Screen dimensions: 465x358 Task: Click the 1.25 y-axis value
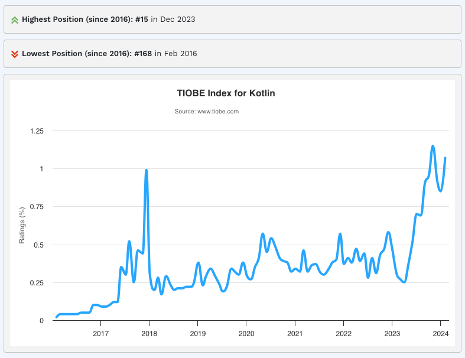tap(37, 131)
